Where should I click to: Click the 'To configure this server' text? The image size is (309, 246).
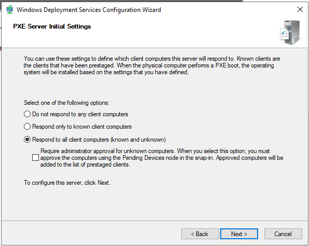67,183
